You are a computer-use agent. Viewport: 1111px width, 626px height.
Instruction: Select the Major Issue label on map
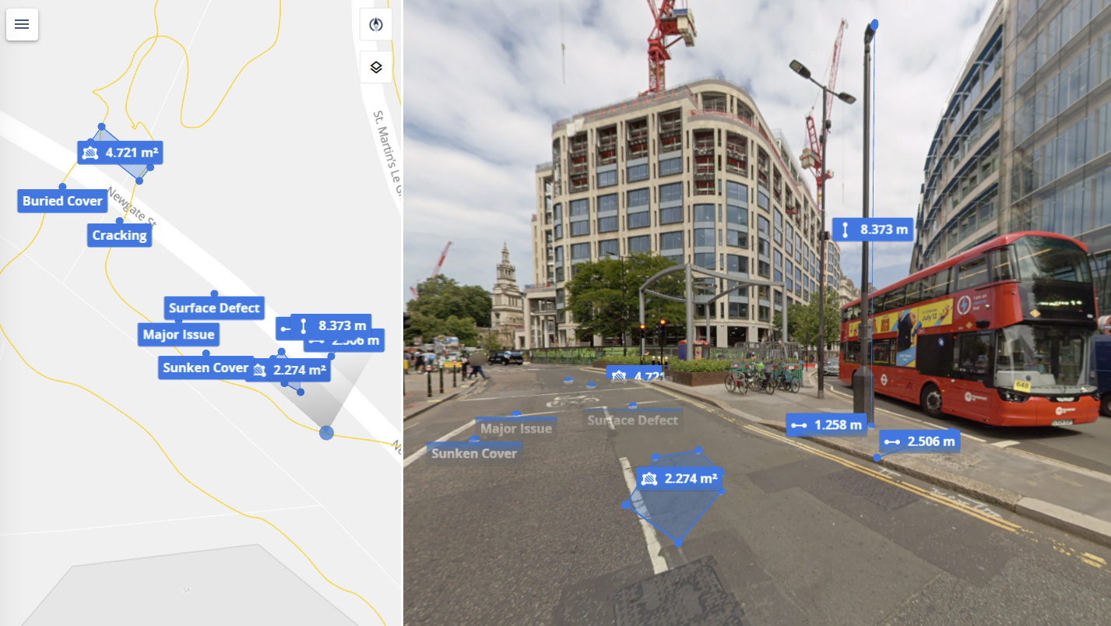pos(178,335)
